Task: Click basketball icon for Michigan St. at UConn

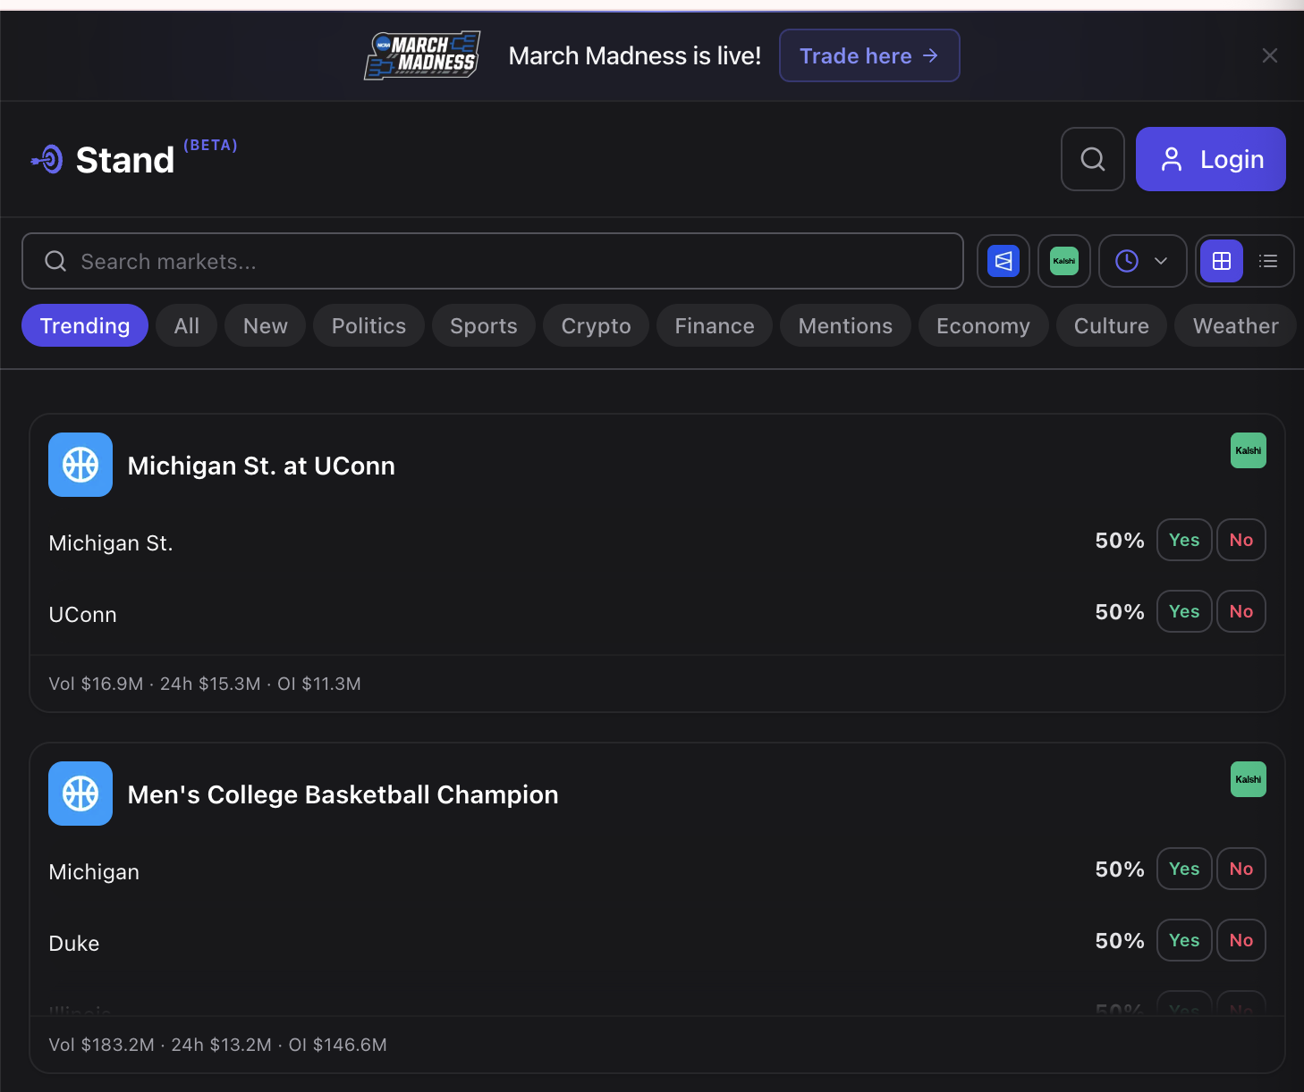Action: point(80,465)
